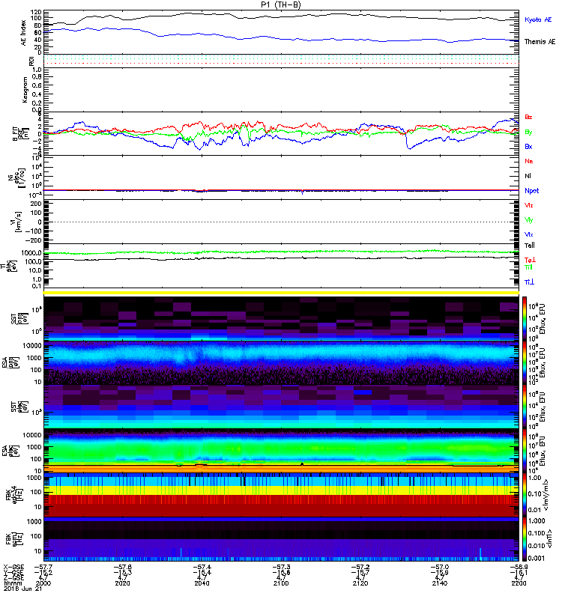Click the ESA ion spectrogram color bar

coord(525,362)
